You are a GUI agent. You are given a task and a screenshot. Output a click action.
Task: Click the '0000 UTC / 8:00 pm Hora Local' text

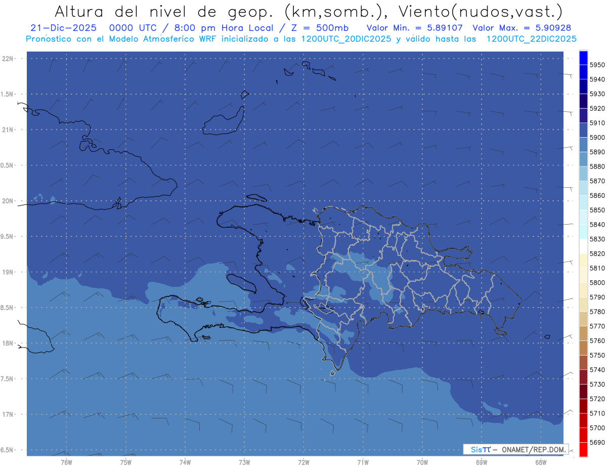pos(191,28)
